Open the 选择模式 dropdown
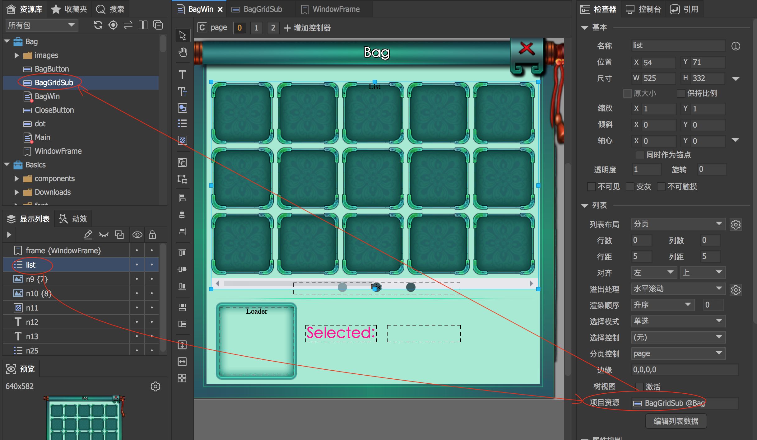 point(678,321)
